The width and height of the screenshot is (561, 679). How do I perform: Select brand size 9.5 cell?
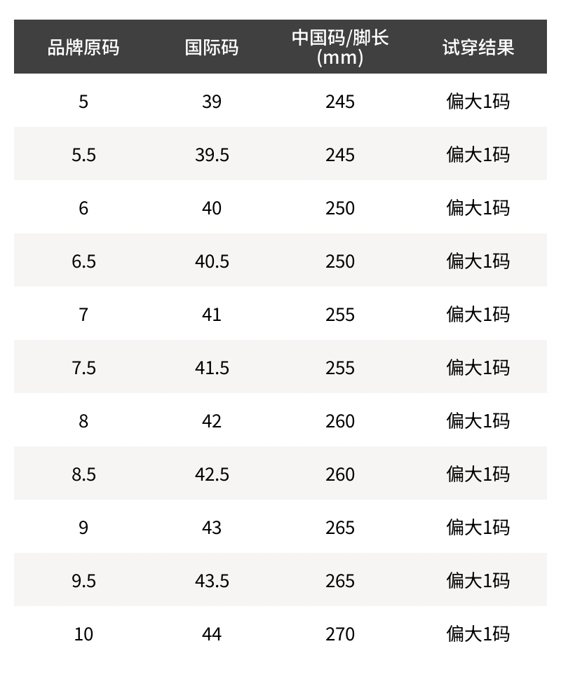pos(83,581)
